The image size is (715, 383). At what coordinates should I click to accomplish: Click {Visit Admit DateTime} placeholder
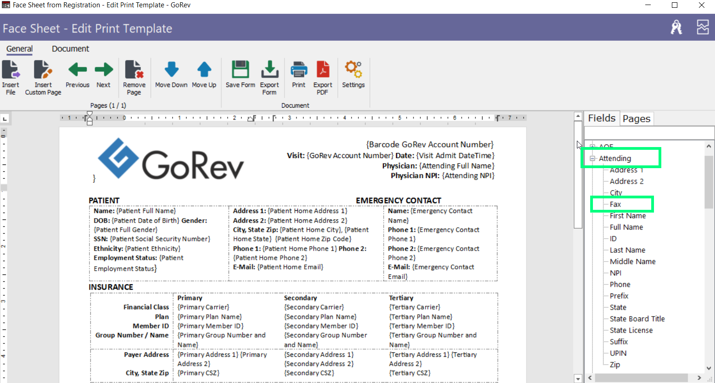455,156
